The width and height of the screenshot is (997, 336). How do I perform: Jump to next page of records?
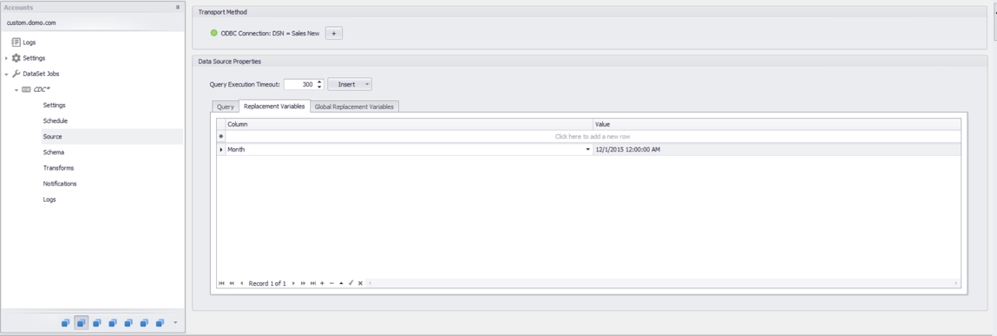pyautogui.click(x=304, y=283)
